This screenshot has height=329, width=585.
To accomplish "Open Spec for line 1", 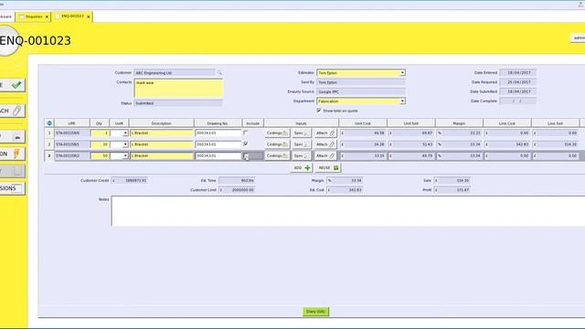I will pyautogui.click(x=302, y=133).
